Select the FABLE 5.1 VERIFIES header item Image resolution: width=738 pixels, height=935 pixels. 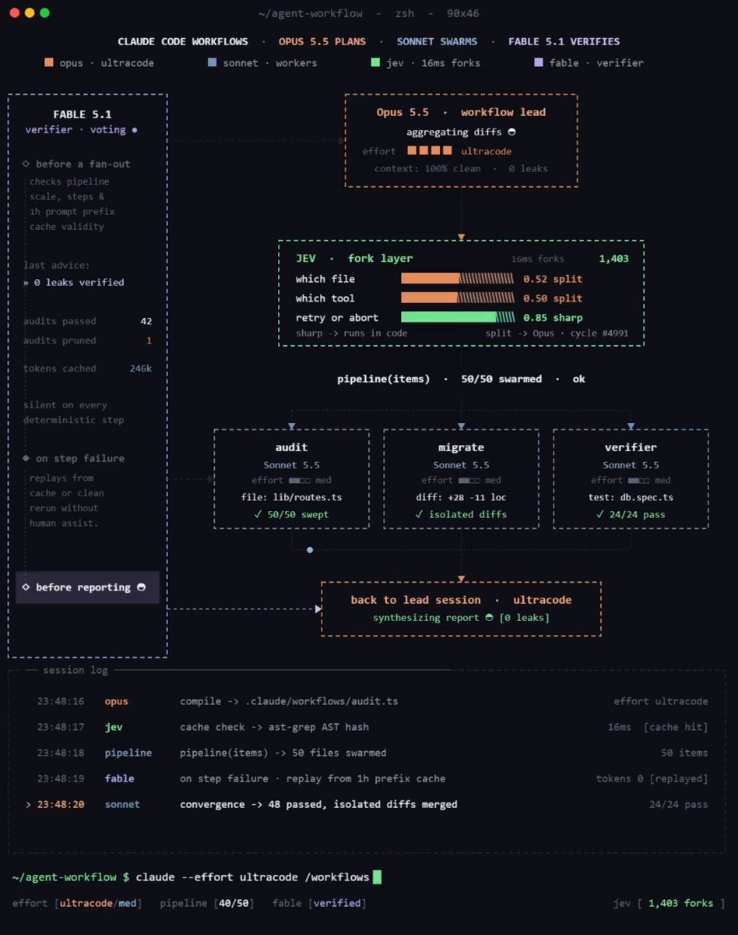click(564, 41)
